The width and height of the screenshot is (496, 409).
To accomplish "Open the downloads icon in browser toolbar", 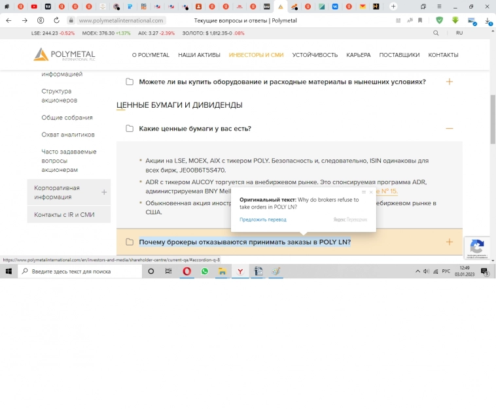I will (x=488, y=20).
